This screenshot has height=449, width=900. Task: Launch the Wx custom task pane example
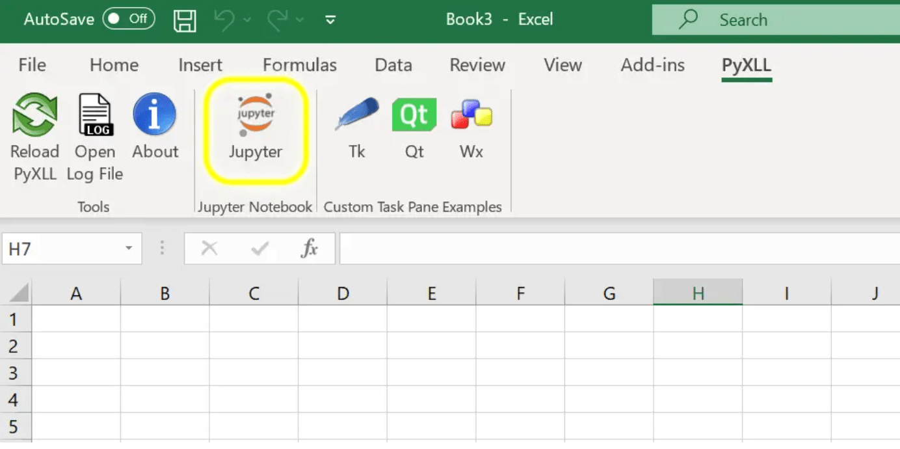470,127
